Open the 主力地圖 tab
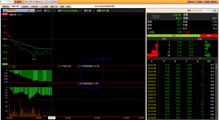This screenshot has width=219, height=120. tap(44, 6)
